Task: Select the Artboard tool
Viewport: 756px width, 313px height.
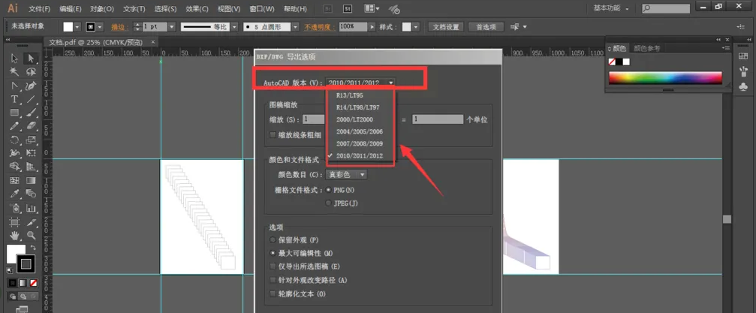Action: point(15,222)
